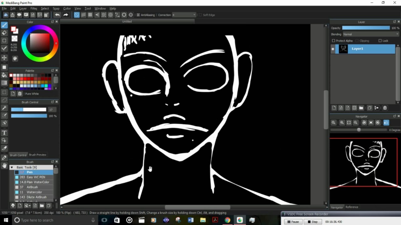Float the Layer panel using its pop-out icon
Viewport: 401px width, 225px height.
tap(394, 22)
